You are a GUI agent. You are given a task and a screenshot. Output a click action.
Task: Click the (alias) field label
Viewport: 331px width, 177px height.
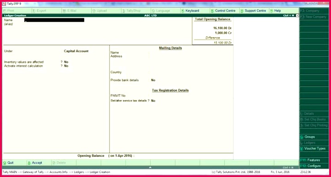click(8, 24)
